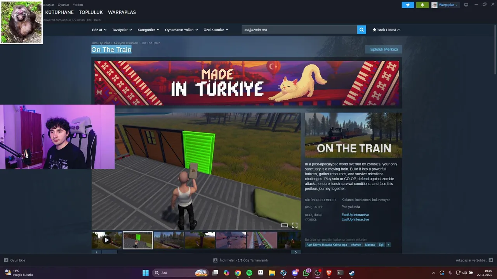
Task: Open EastUp Interactive developer link
Action: pyautogui.click(x=355, y=215)
